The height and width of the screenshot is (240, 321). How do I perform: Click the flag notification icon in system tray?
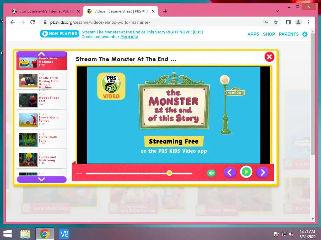pyautogui.click(x=276, y=234)
